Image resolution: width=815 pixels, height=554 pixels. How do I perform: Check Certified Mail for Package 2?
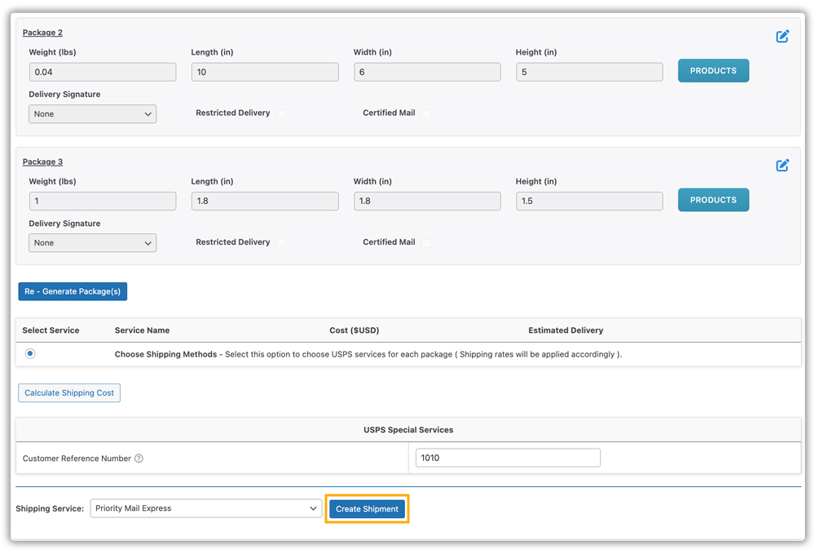426,113
